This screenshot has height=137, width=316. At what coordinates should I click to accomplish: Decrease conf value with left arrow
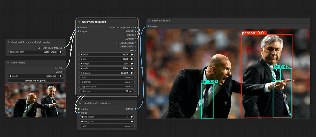[x=82, y=55]
